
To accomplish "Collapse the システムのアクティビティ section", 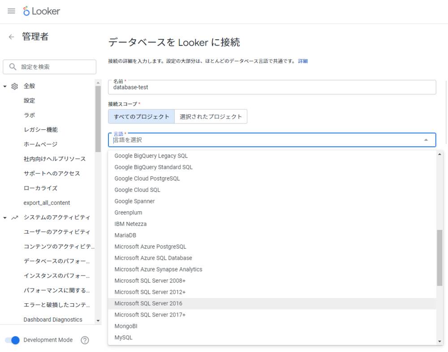I will pyautogui.click(x=5, y=218).
